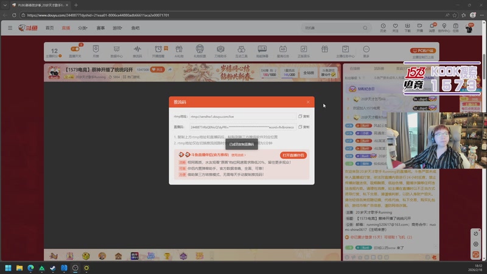Add the page to browser favorites
The width and height of the screenshot is (487, 274).
[455, 15]
